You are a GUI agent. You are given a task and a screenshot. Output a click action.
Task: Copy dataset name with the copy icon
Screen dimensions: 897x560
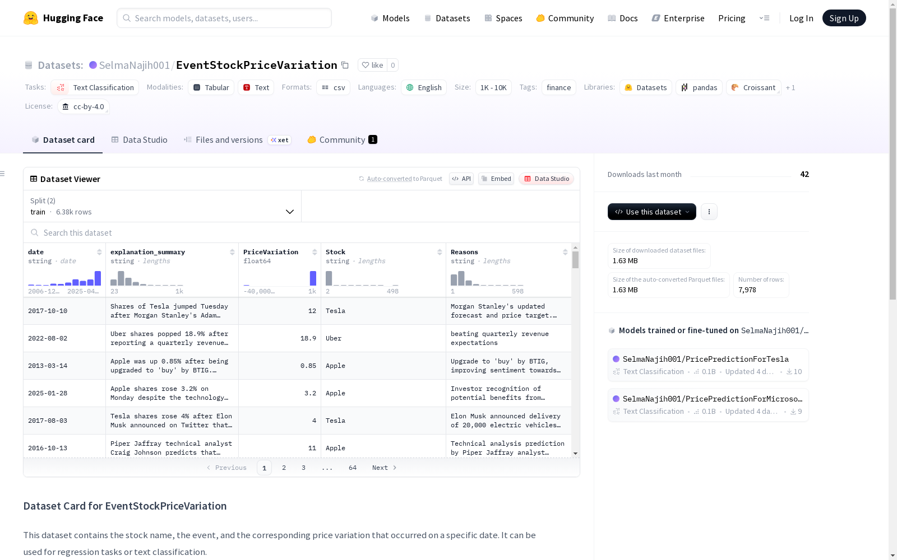345,66
